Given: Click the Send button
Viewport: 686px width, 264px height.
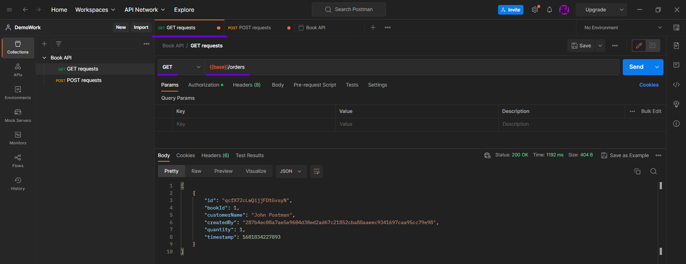Looking at the screenshot, I should click(636, 67).
